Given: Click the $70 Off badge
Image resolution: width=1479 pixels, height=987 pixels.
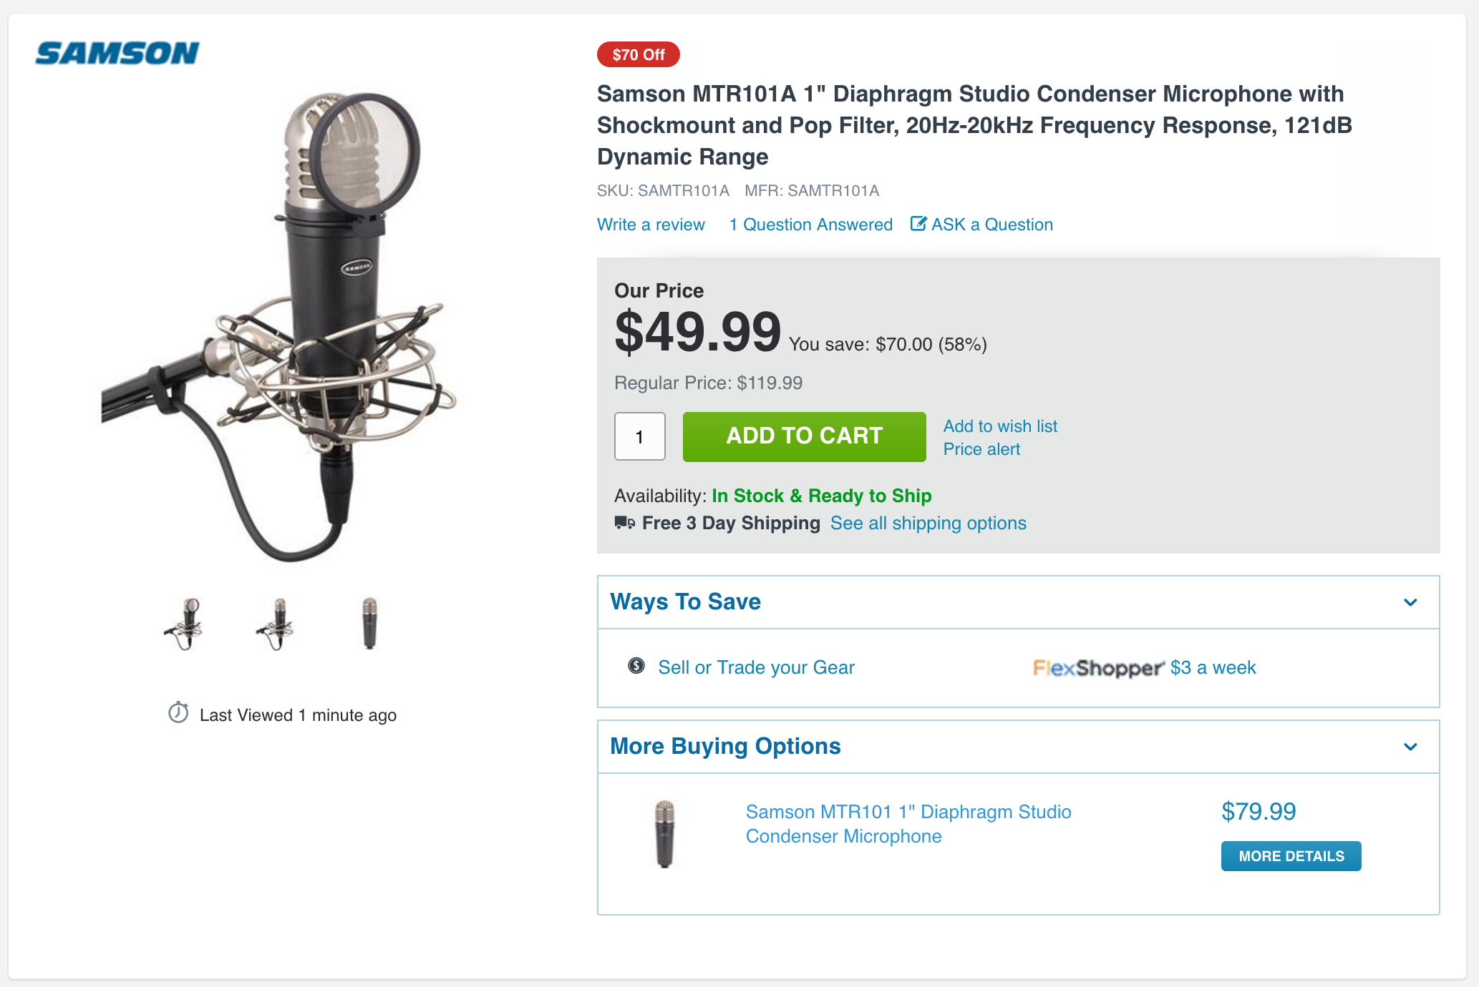Looking at the screenshot, I should coord(637,54).
